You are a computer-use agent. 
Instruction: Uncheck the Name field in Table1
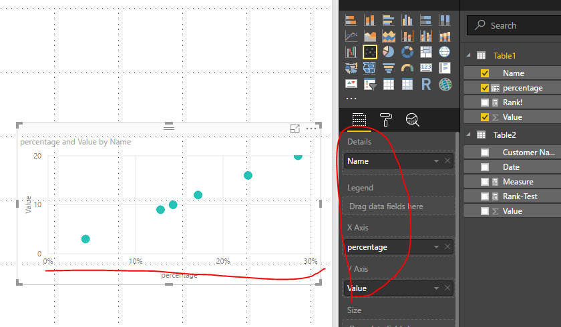coord(485,73)
